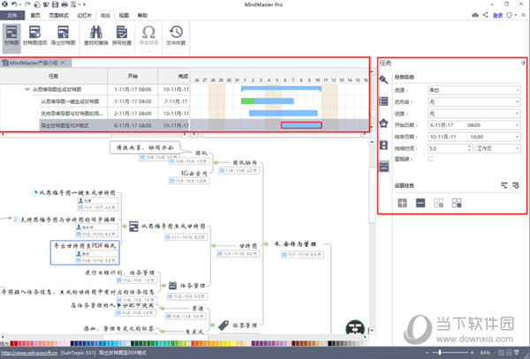Click the canvas vertical scrollbar down arrow
This screenshot has height=359, width=530.
[x=372, y=330]
